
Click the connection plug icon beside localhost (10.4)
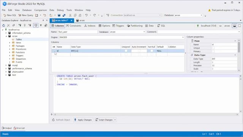(x=198, y=26)
